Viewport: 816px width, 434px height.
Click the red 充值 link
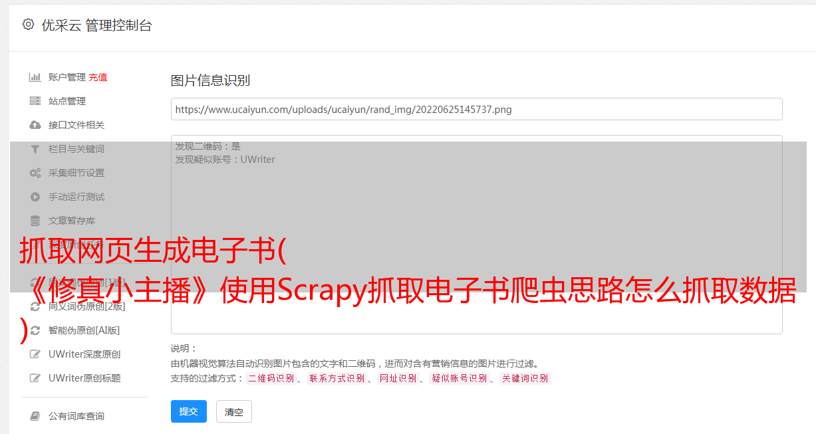98,77
